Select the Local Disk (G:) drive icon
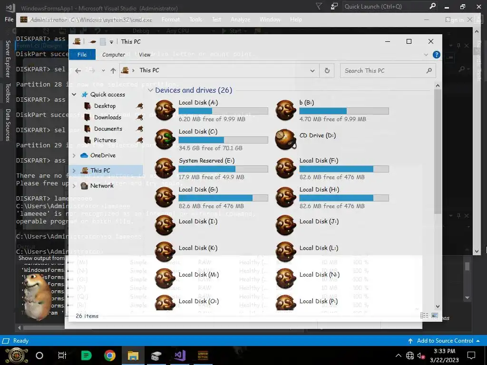 click(165, 197)
